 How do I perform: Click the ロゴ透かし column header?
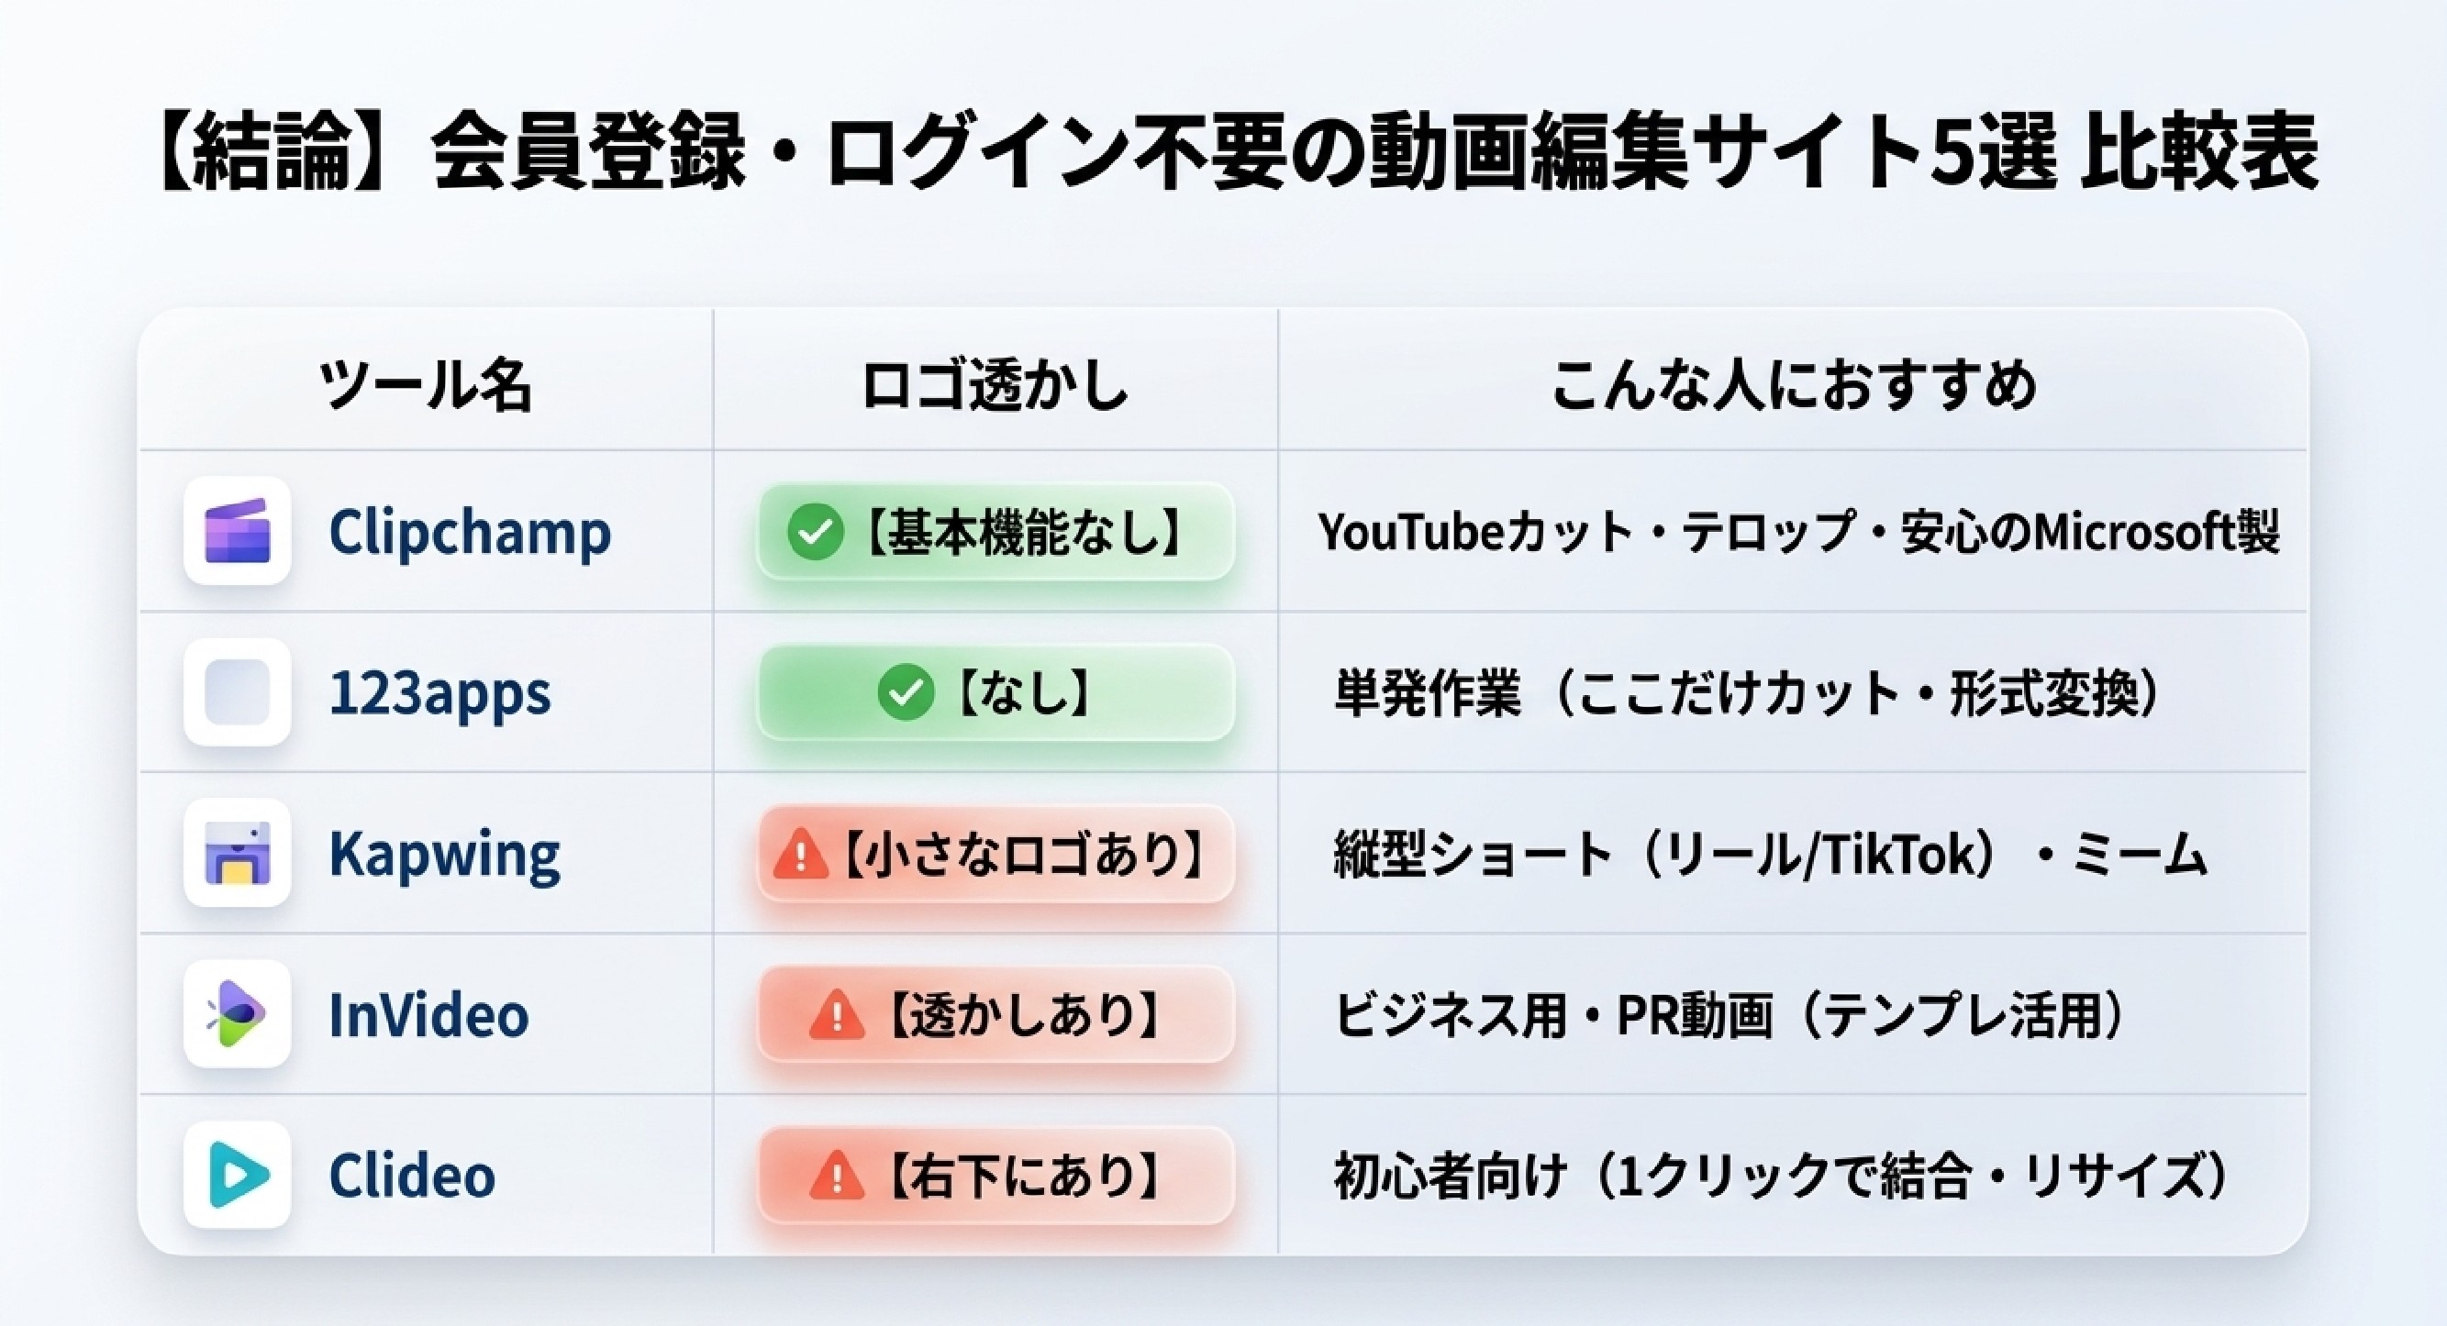(x=995, y=384)
